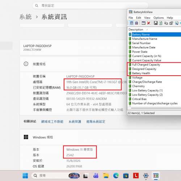Click the OS build 26200.9168 value
The height and width of the screenshot is (181, 181).
(74, 166)
